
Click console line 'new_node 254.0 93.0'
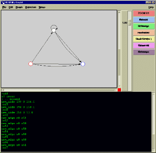tap(17, 112)
